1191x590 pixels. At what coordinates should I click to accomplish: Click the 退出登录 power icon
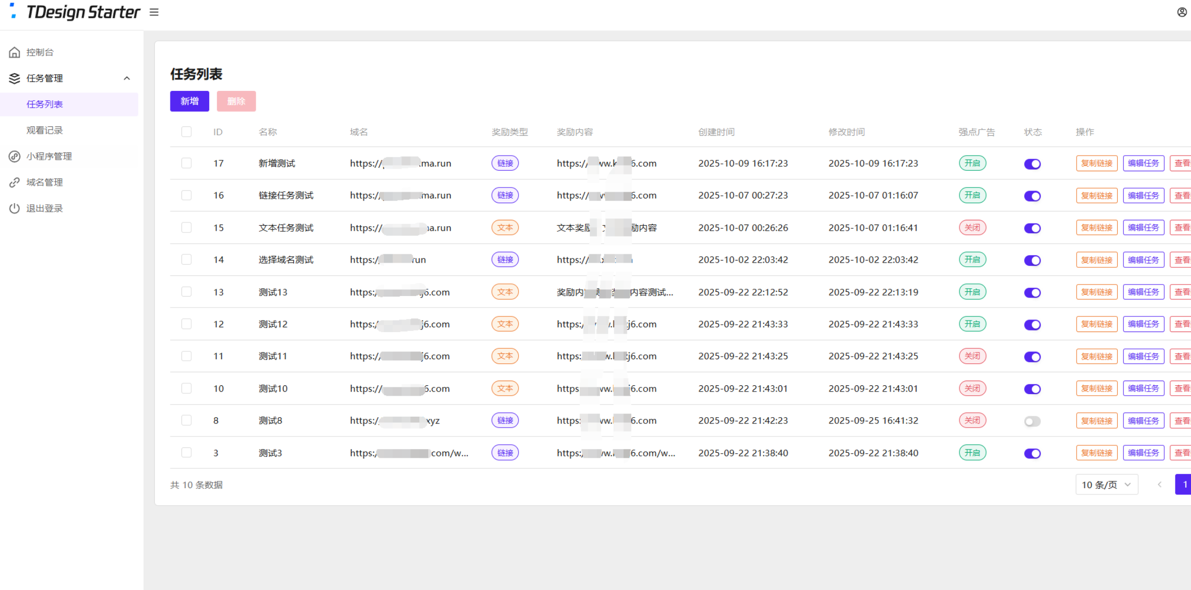click(15, 208)
